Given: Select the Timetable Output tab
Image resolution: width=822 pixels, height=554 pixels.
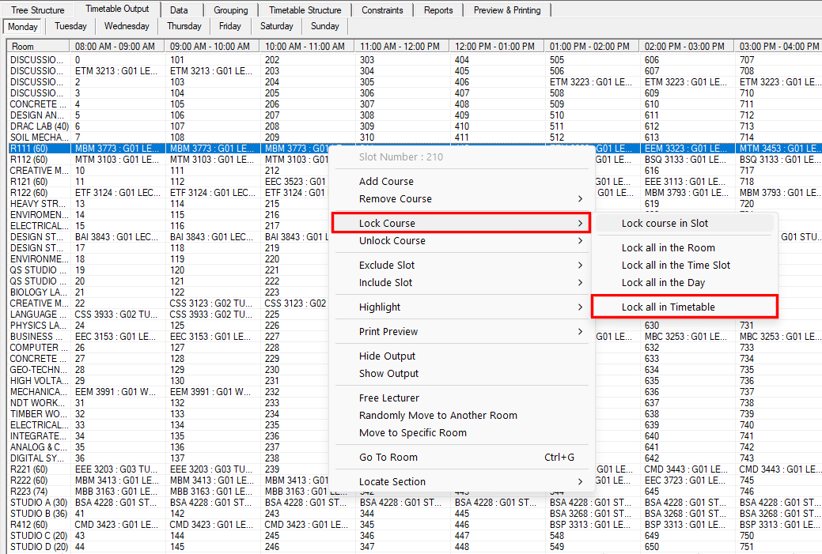Looking at the screenshot, I should coord(117,9).
